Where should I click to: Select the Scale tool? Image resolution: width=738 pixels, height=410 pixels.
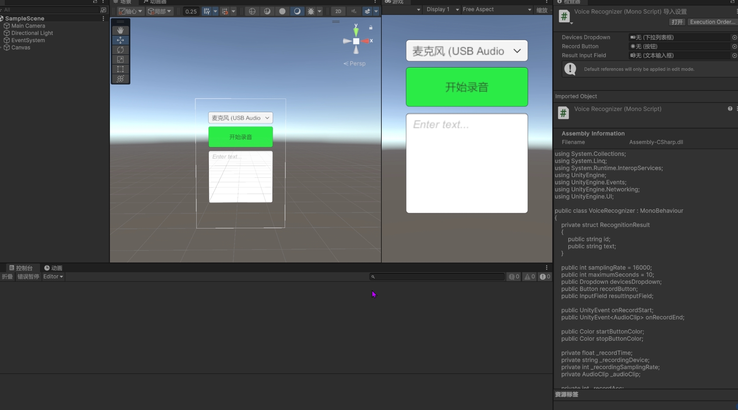[x=120, y=59]
